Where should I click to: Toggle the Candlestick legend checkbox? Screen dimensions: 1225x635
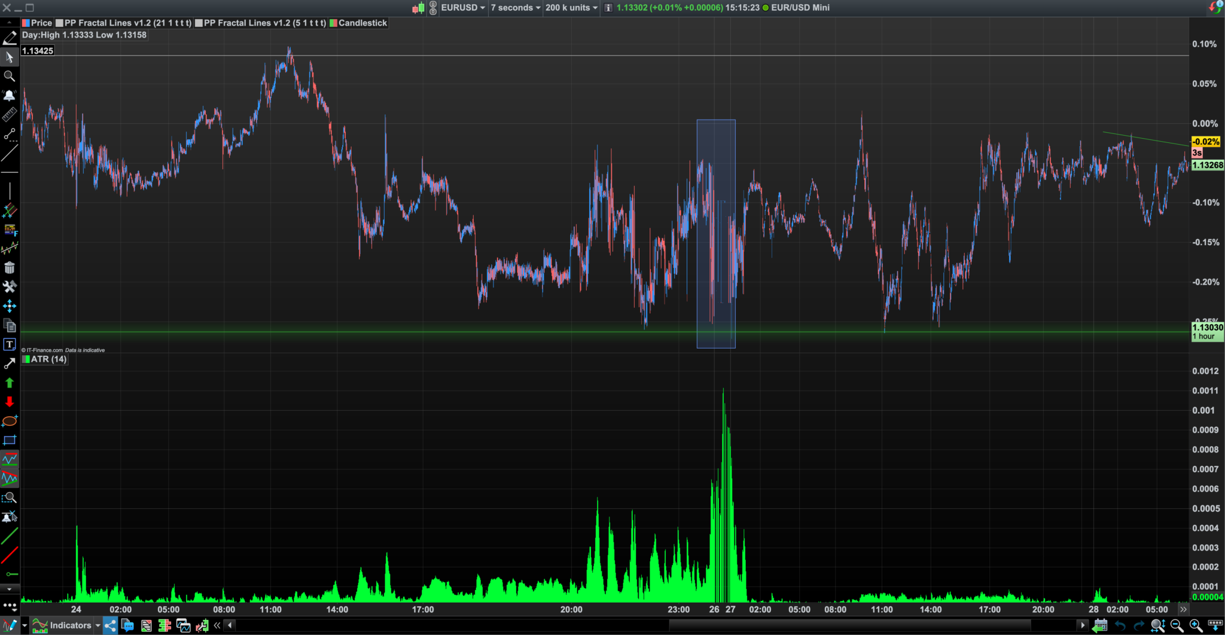[x=333, y=23]
